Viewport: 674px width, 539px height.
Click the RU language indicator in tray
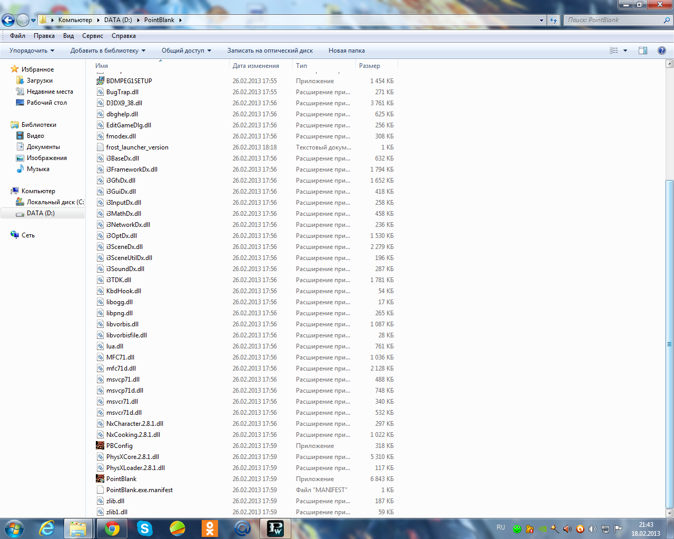point(501,527)
